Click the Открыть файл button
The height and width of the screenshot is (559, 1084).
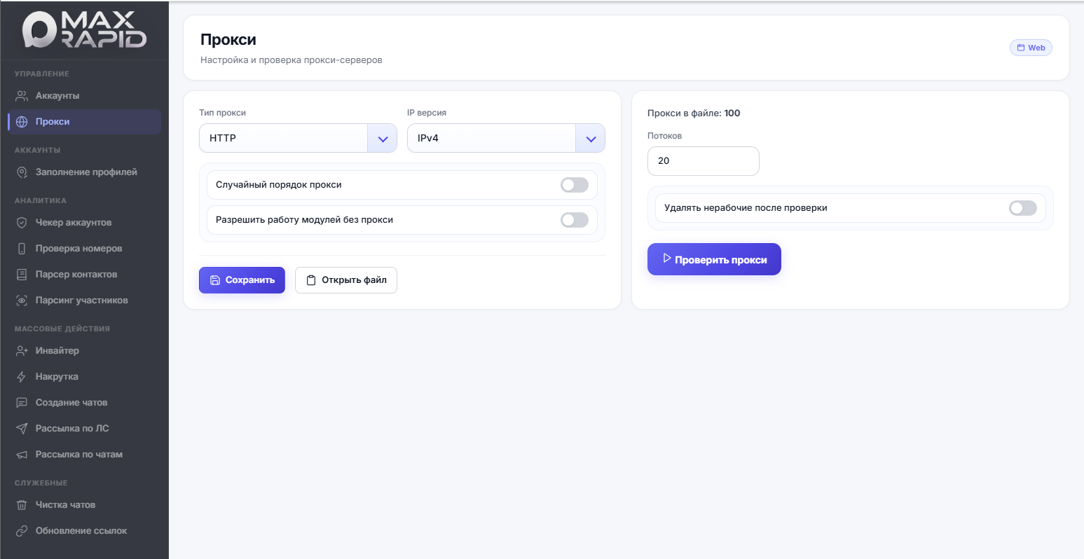[x=346, y=280]
